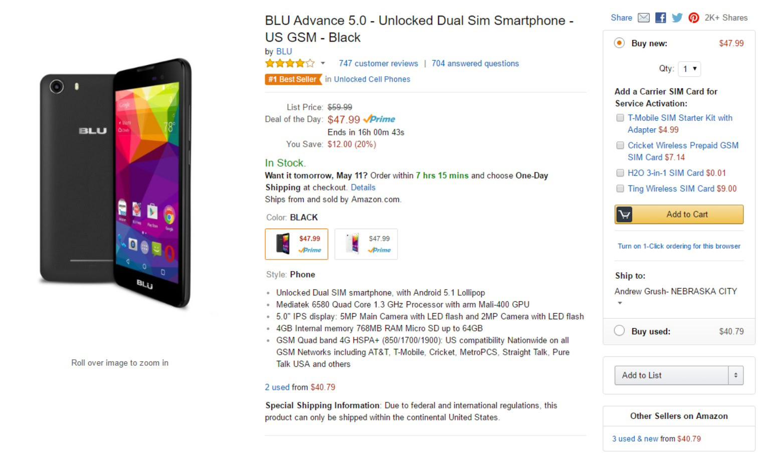Image resolution: width=759 pixels, height=453 pixels.
Task: Open the Qty quantity dropdown
Action: coord(689,69)
